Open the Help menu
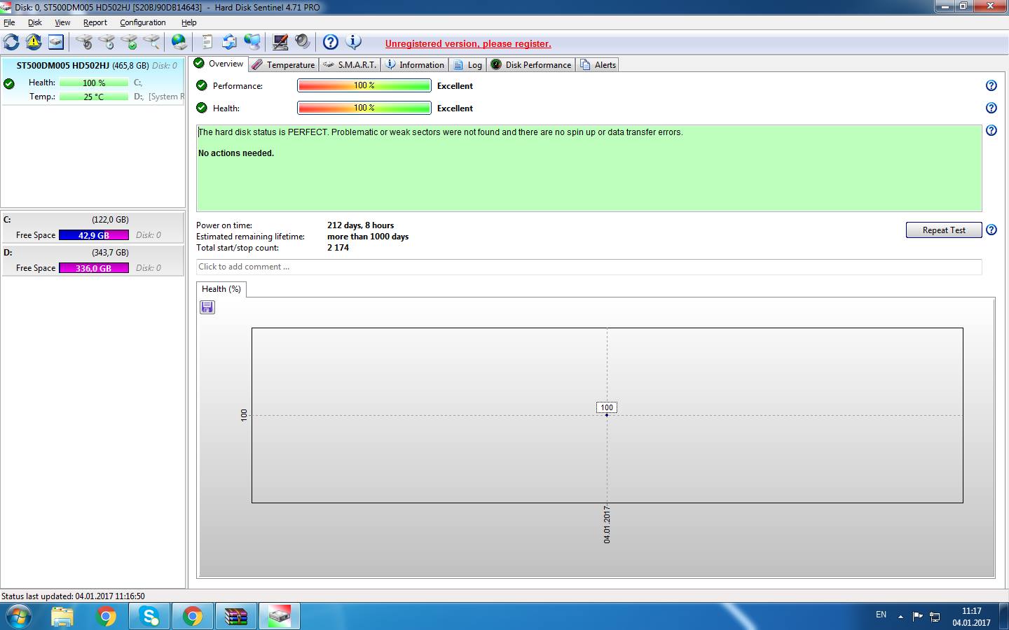Viewport: 1009px width, 630px height. [x=189, y=22]
